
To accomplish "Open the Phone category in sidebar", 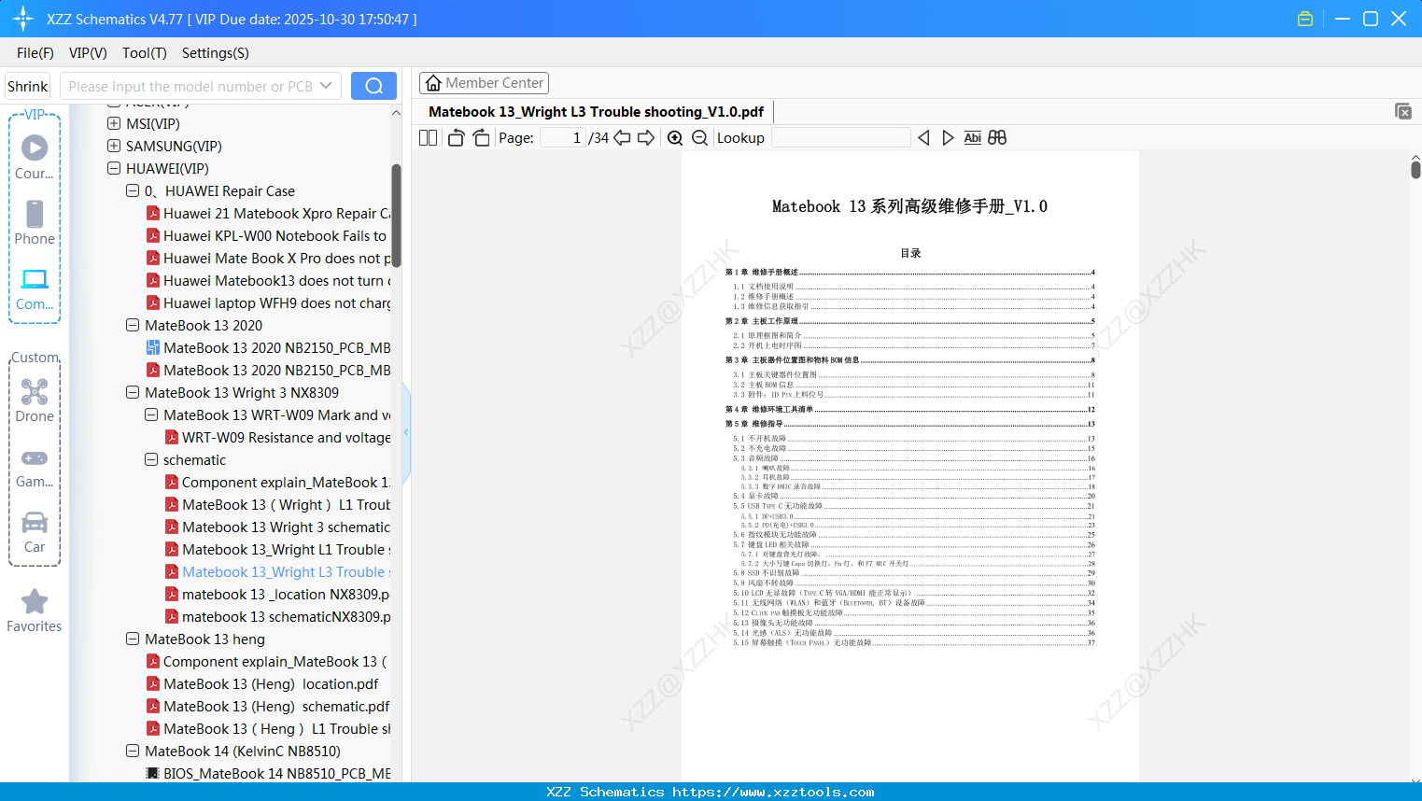I will tap(35, 223).
